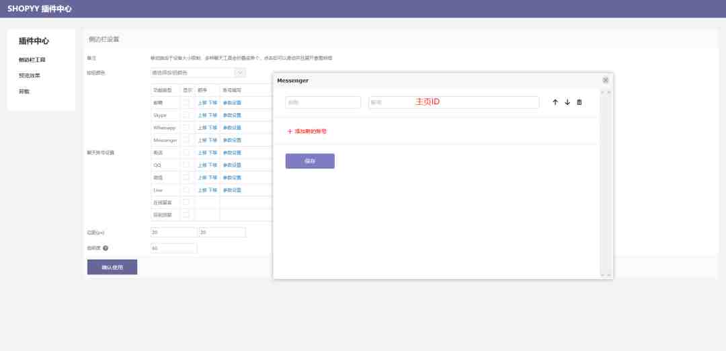Toggle display checkbox for Whatsapp row

186,127
